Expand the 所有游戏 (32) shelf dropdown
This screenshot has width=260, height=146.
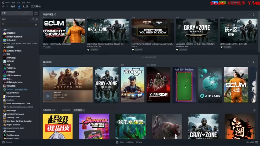click(58, 110)
